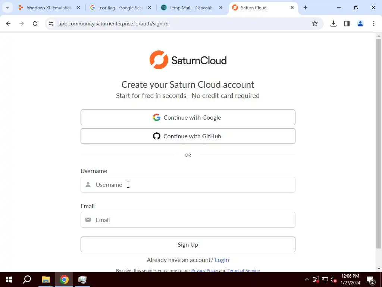The height and width of the screenshot is (287, 382).
Task: Switch to the Temp Mail tab
Action: [192, 8]
